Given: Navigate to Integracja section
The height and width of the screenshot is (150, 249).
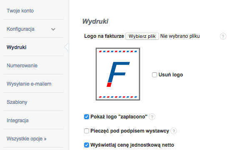Looking at the screenshot, I should coord(17,120).
